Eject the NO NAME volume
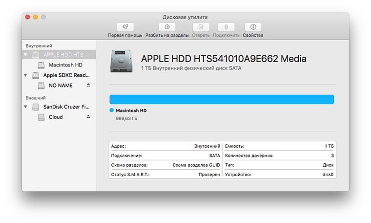This screenshot has width=371, height=223. click(88, 85)
